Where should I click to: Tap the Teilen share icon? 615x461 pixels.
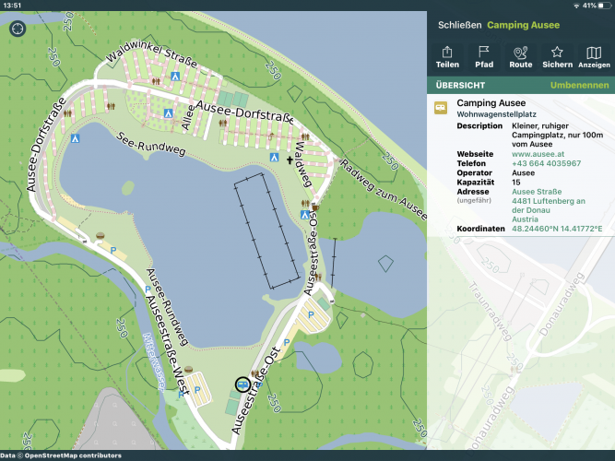(x=447, y=57)
